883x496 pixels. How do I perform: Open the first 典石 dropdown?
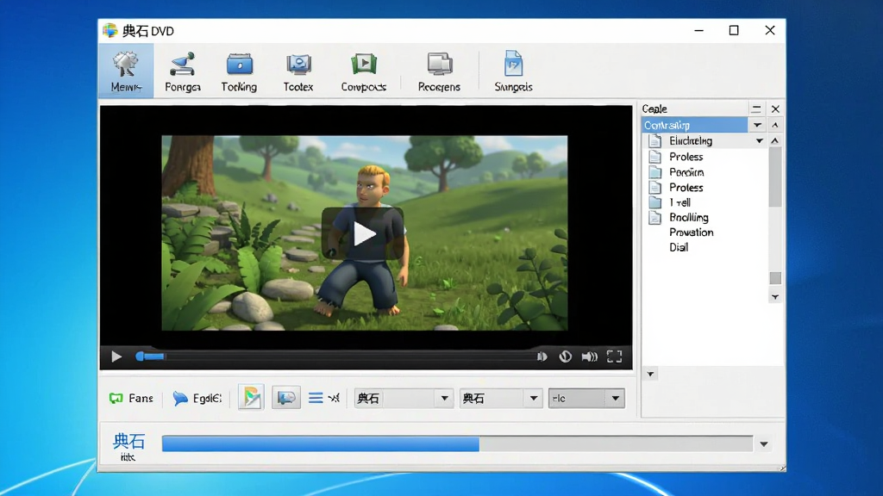tap(404, 398)
